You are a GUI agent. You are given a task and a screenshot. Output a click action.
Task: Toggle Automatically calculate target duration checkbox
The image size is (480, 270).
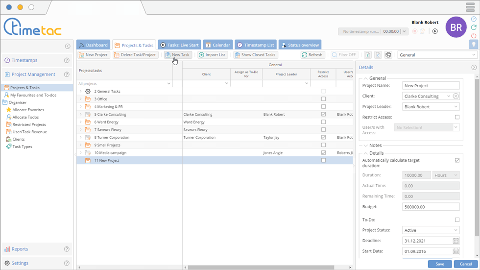457,160
